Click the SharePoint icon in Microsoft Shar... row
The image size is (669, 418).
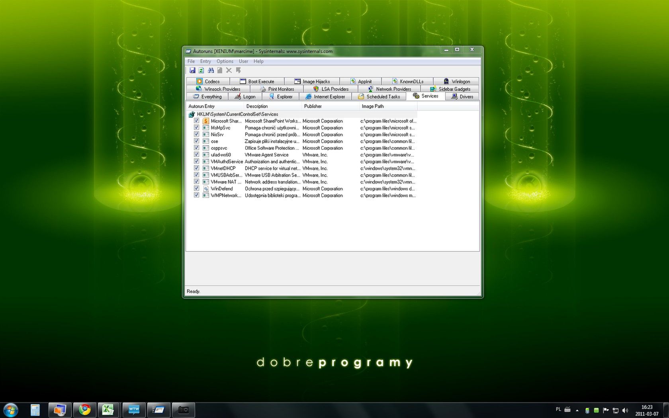tap(206, 121)
